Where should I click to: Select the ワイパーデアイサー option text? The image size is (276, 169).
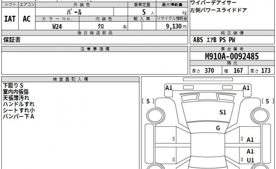coord(213,3)
